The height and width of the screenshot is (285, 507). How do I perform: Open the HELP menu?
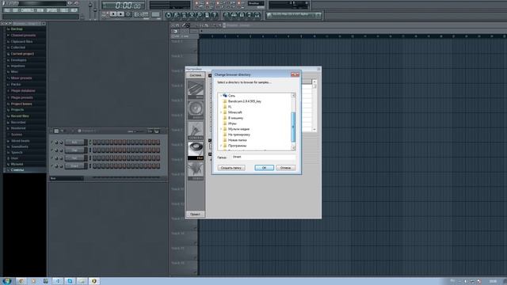[74, 10]
